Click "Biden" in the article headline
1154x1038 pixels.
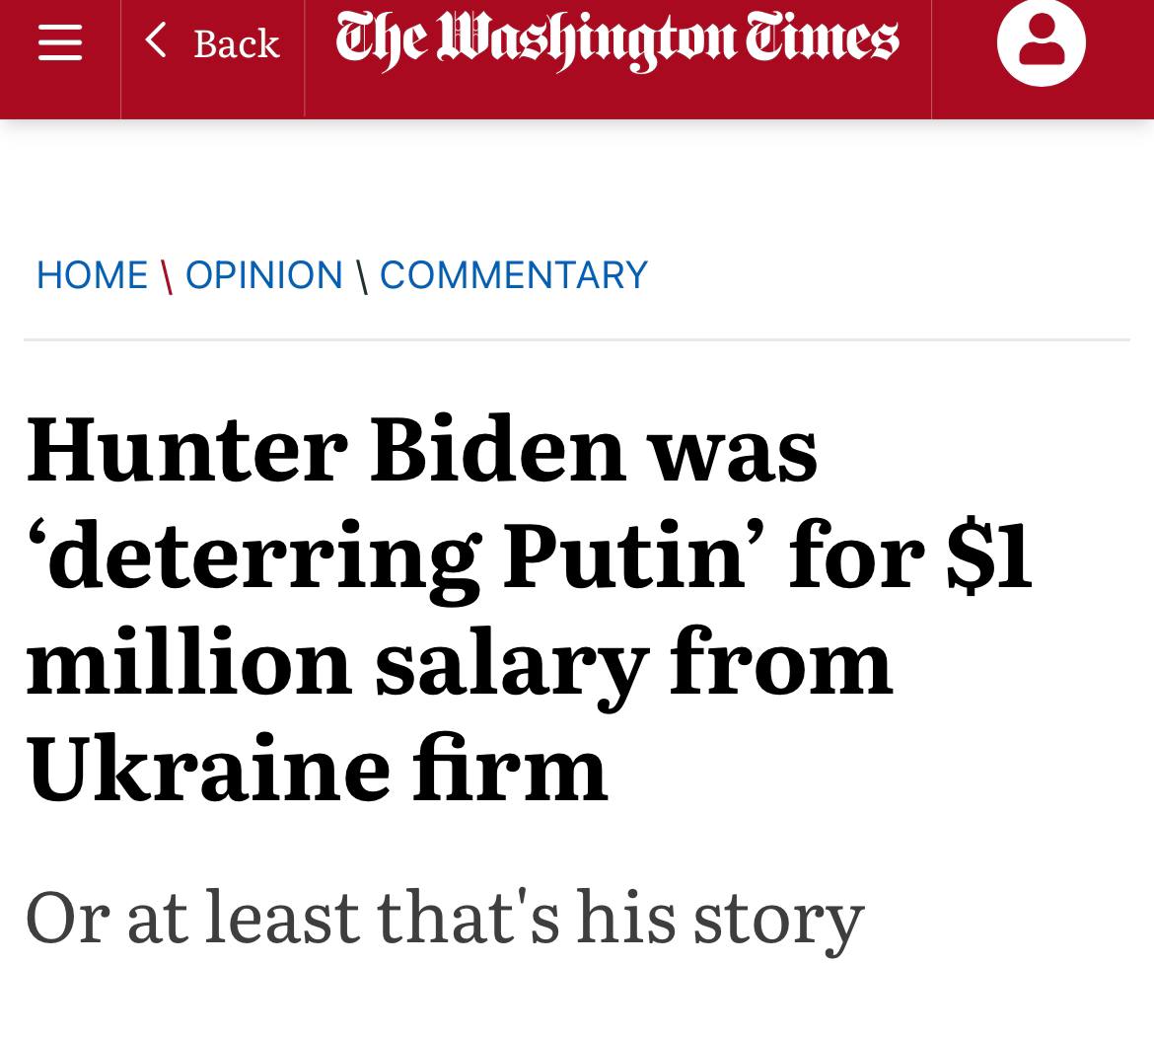point(498,449)
